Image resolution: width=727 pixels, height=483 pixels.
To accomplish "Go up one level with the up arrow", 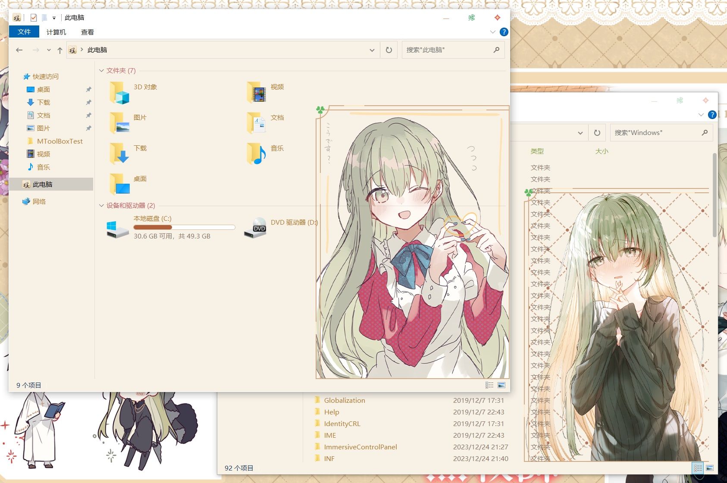I will [60, 50].
